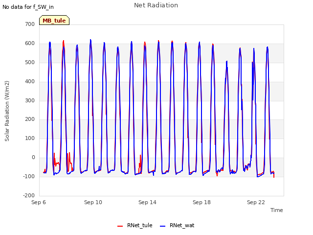Click the -200 y-axis tick label

pos(29,195)
